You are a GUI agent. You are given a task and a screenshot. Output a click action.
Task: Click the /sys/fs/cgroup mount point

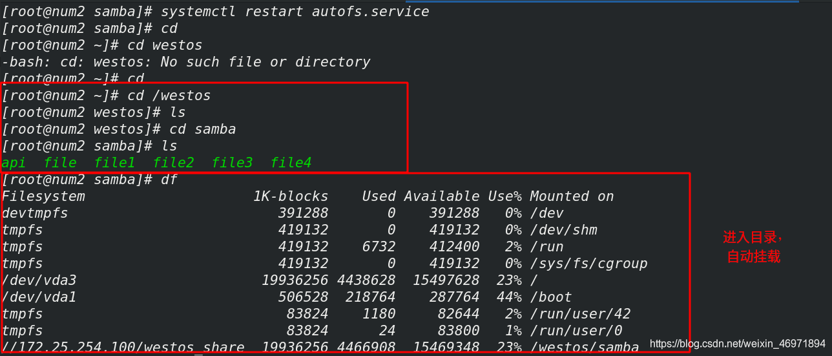[x=588, y=264]
